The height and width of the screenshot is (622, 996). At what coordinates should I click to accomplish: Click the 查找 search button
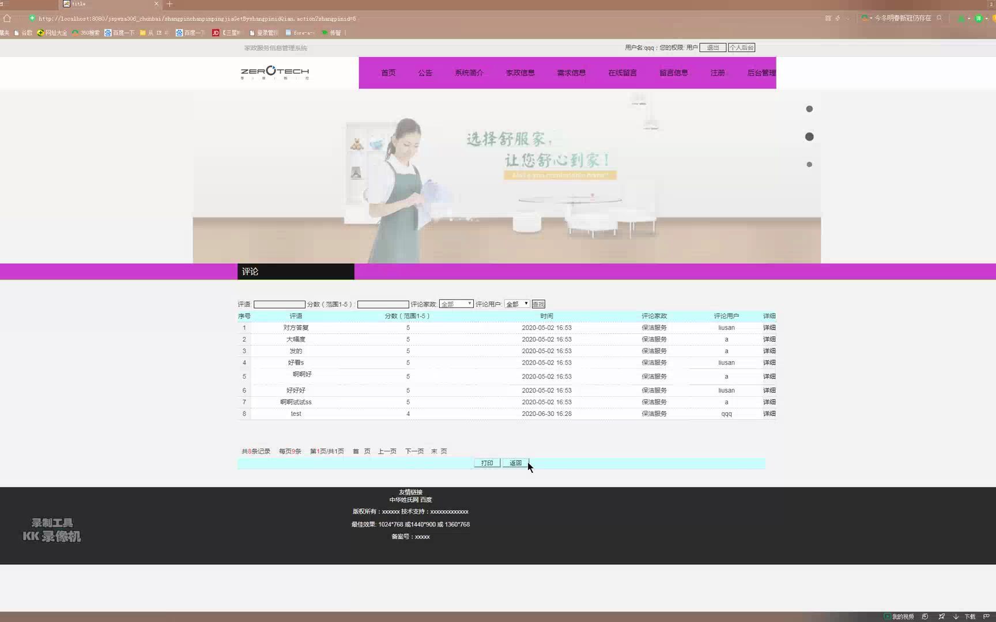click(x=537, y=304)
